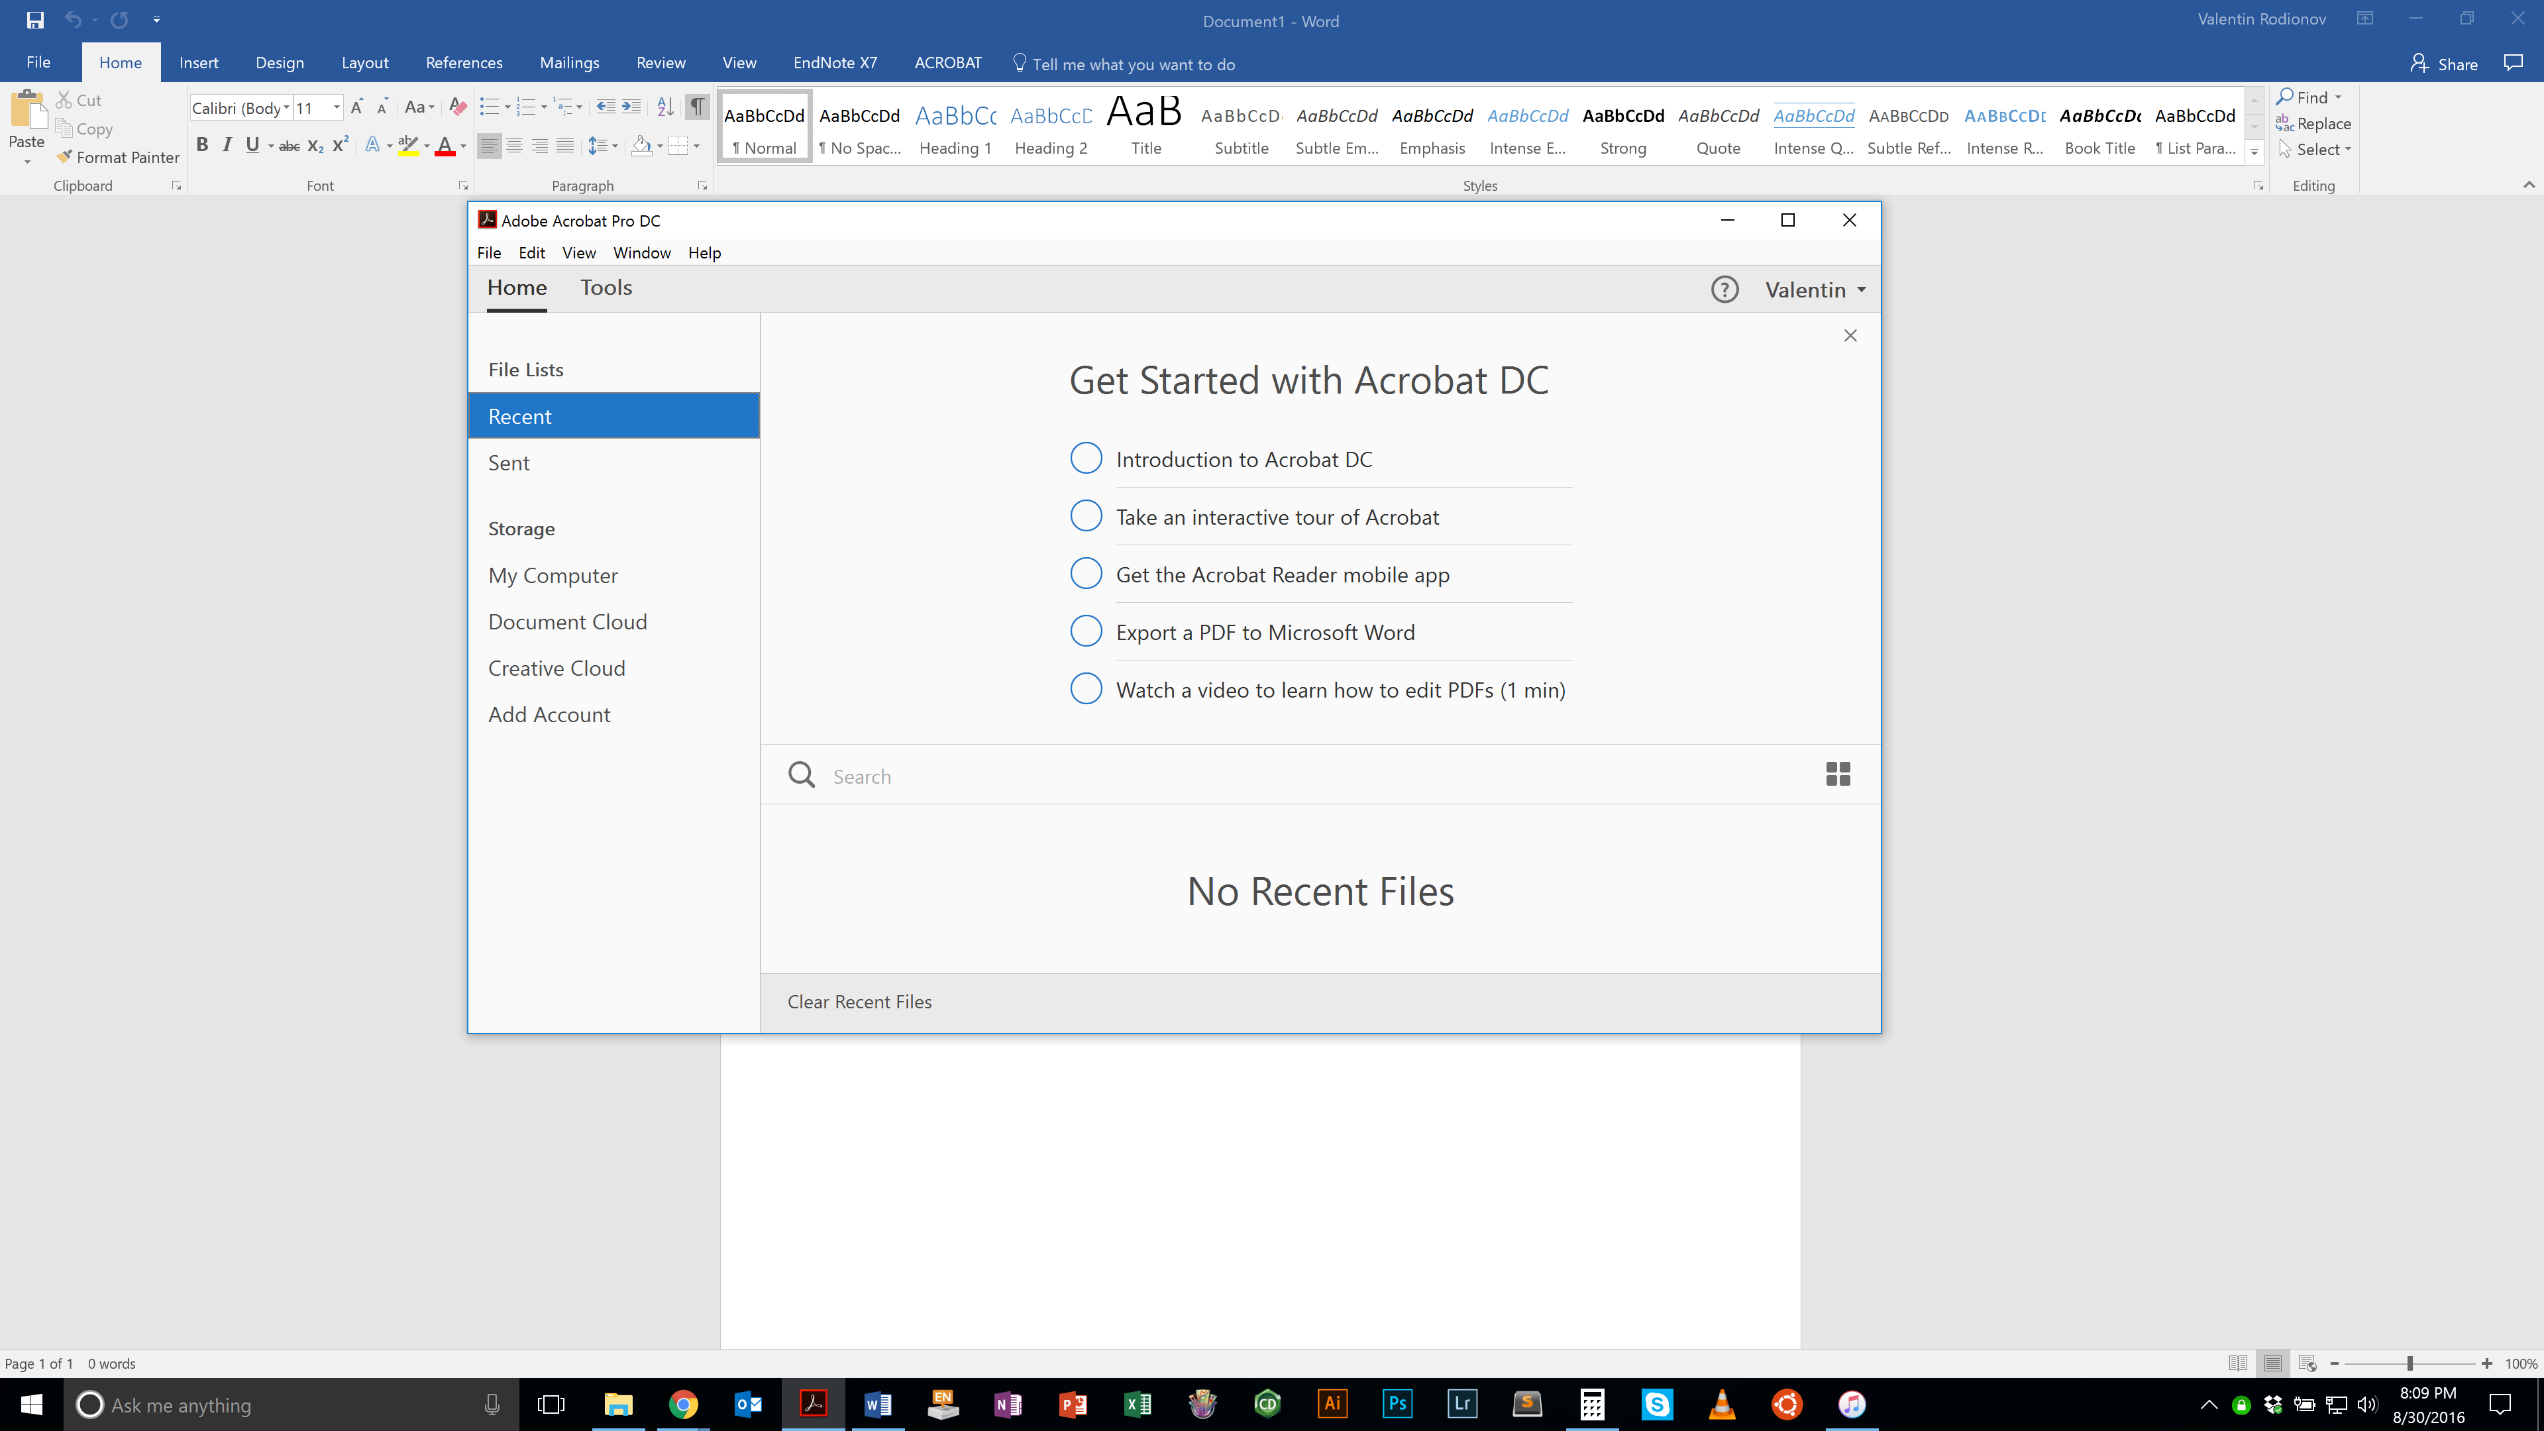Image resolution: width=2544 pixels, height=1431 pixels.
Task: Switch to the Tools tab in Acrobat
Action: pyautogui.click(x=606, y=288)
